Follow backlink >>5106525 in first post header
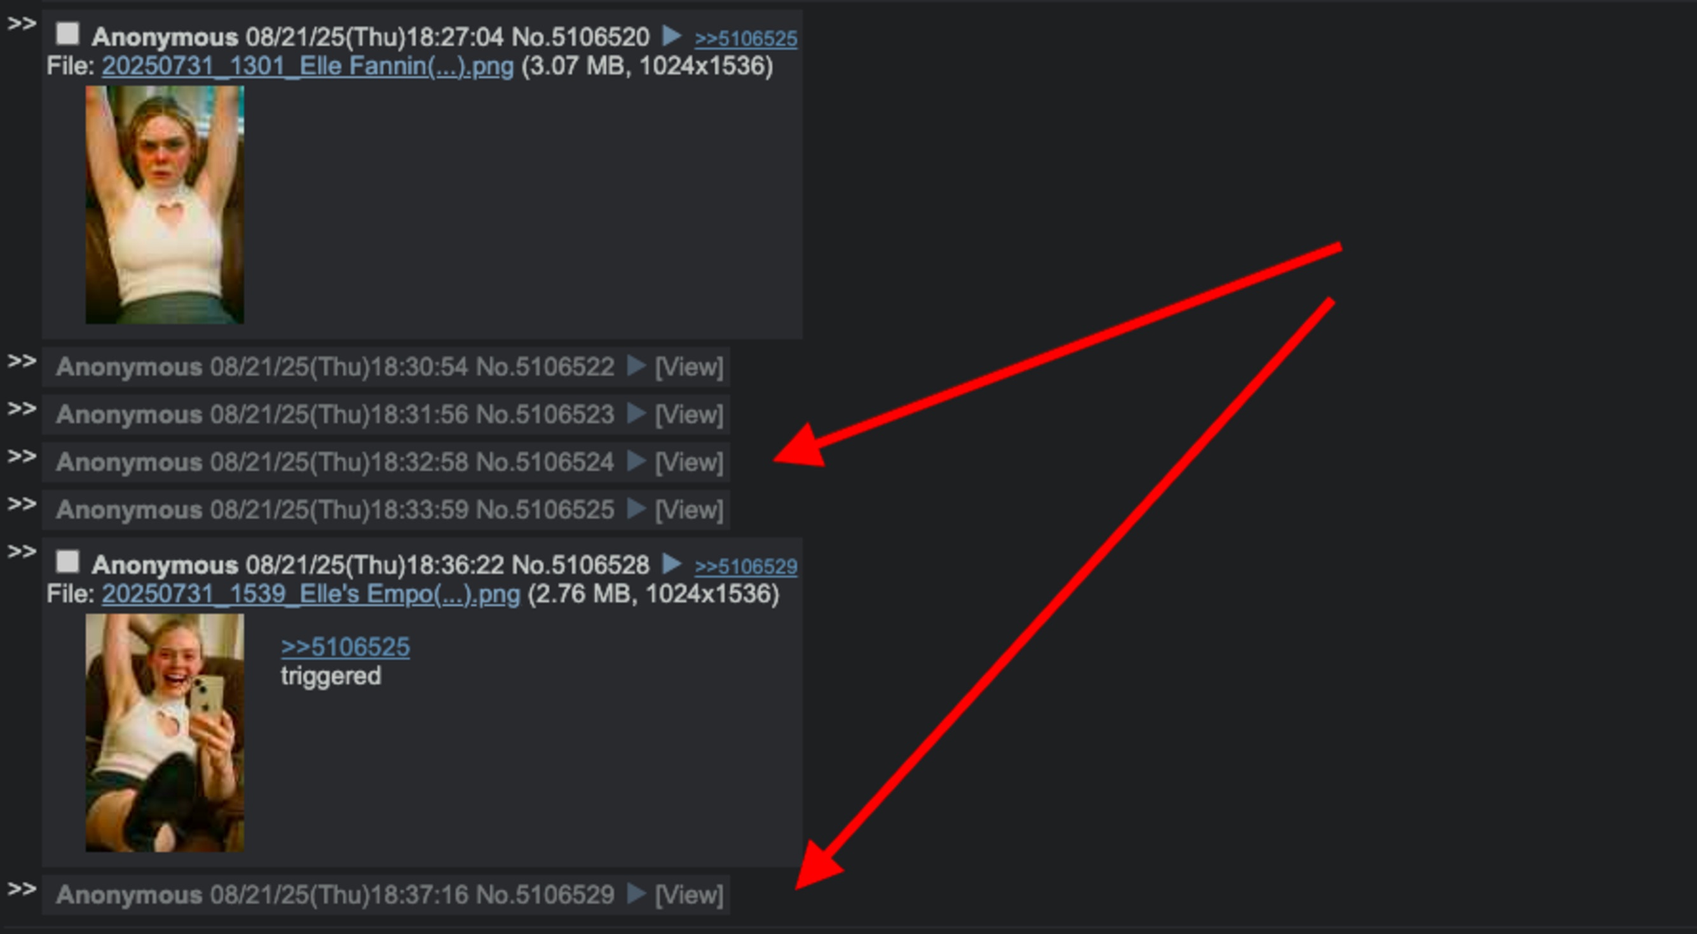Viewport: 1697px width, 934px height. click(746, 39)
